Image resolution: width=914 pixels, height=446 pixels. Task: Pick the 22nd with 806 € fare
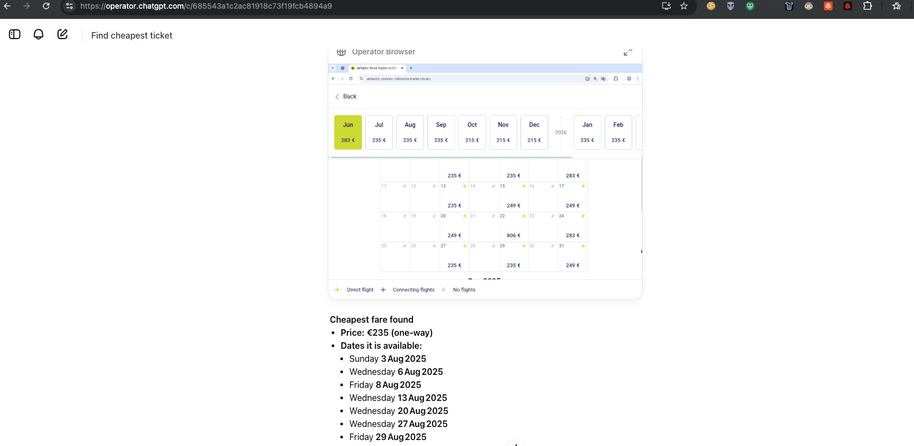513,227
